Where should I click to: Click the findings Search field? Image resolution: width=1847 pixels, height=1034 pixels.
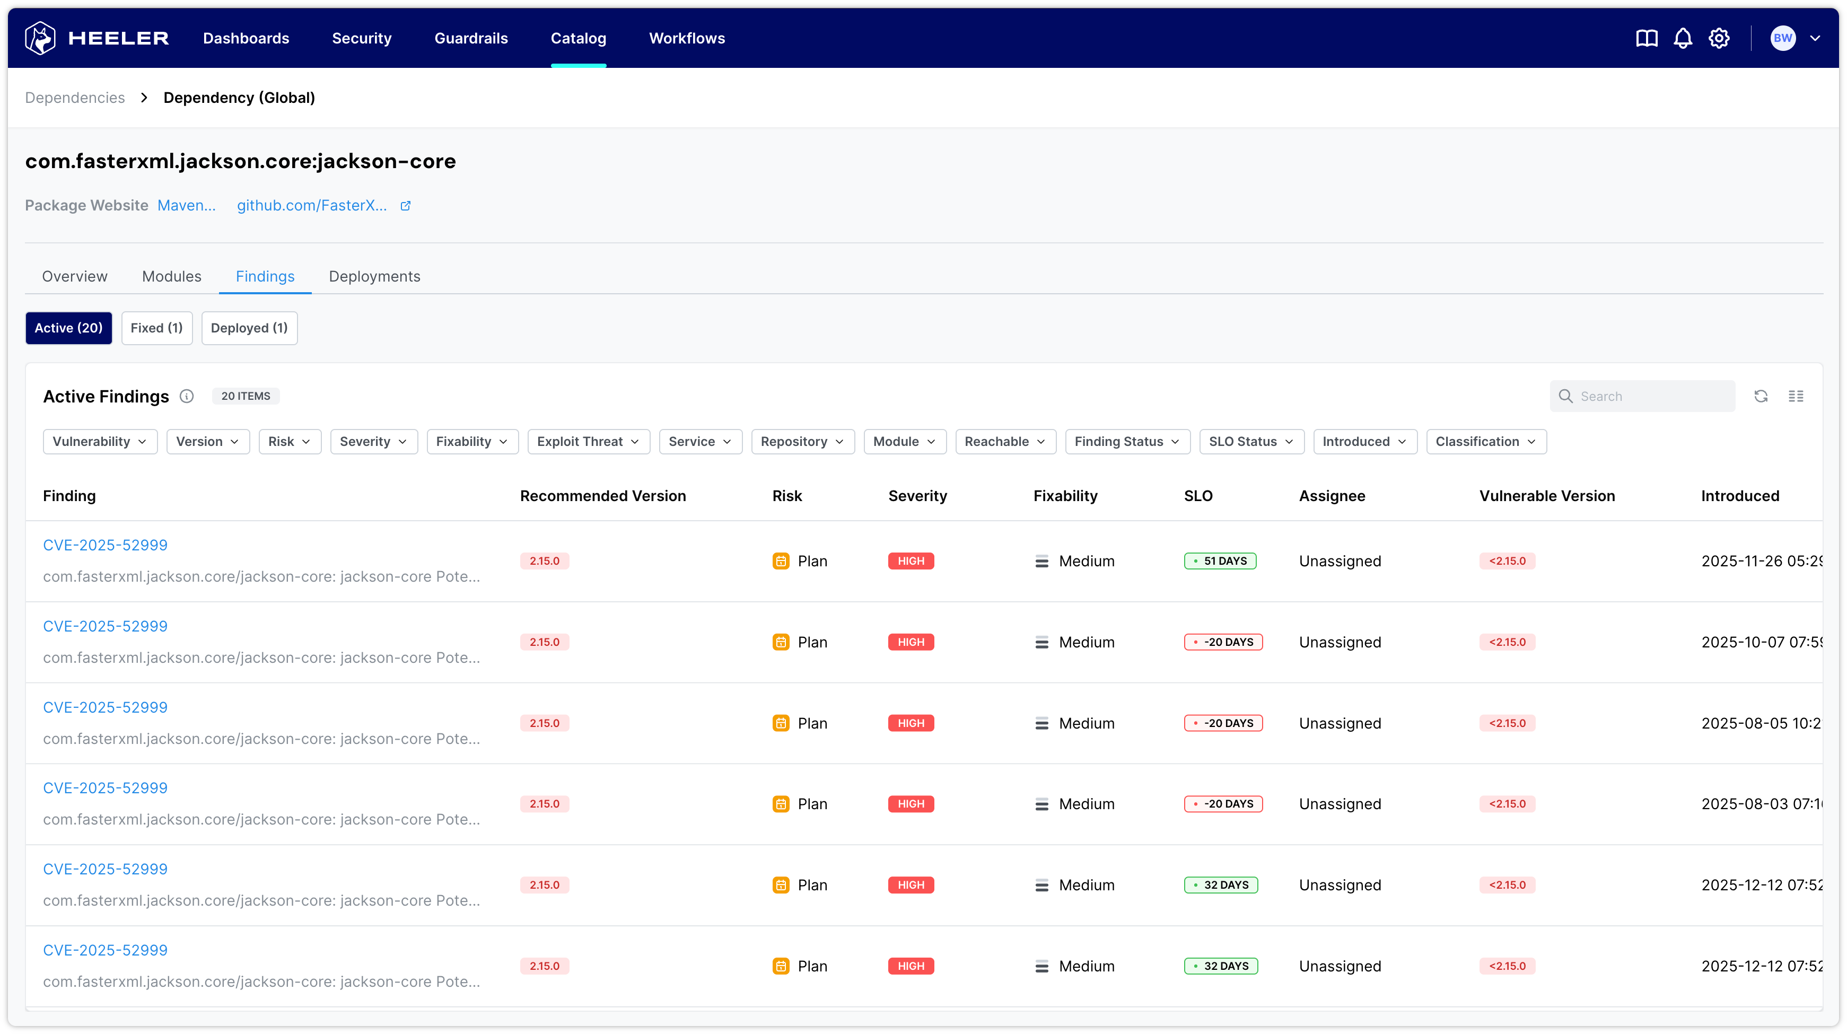(1649, 396)
